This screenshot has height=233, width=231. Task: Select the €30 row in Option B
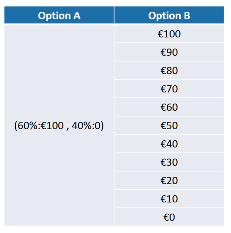click(169, 162)
